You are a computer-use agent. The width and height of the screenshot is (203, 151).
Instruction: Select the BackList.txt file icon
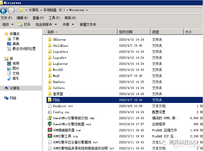coord(50,106)
